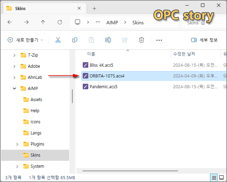The width and height of the screenshot is (227, 182).
Task: Open the Assets folder in the tree
Action: [33, 100]
